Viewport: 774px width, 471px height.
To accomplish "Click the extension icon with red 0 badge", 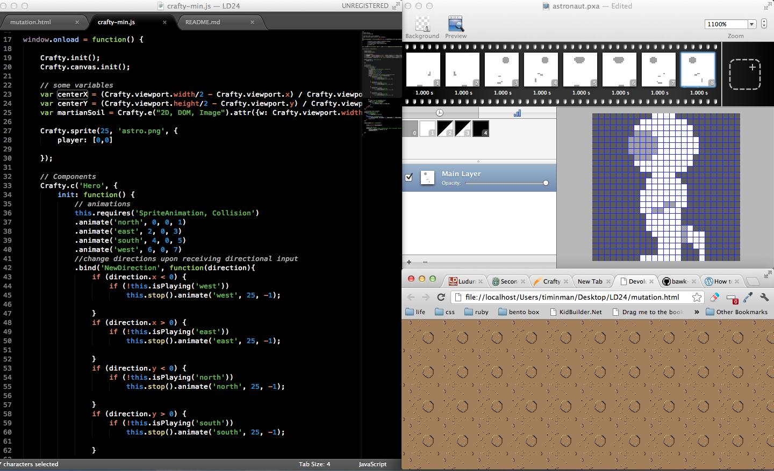I will (732, 298).
